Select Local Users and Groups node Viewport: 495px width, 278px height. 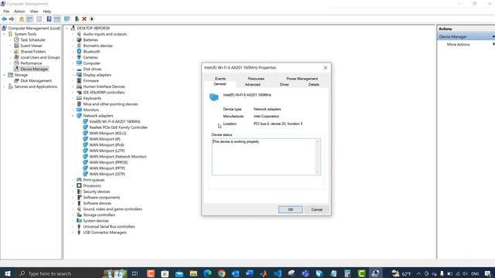pos(40,57)
